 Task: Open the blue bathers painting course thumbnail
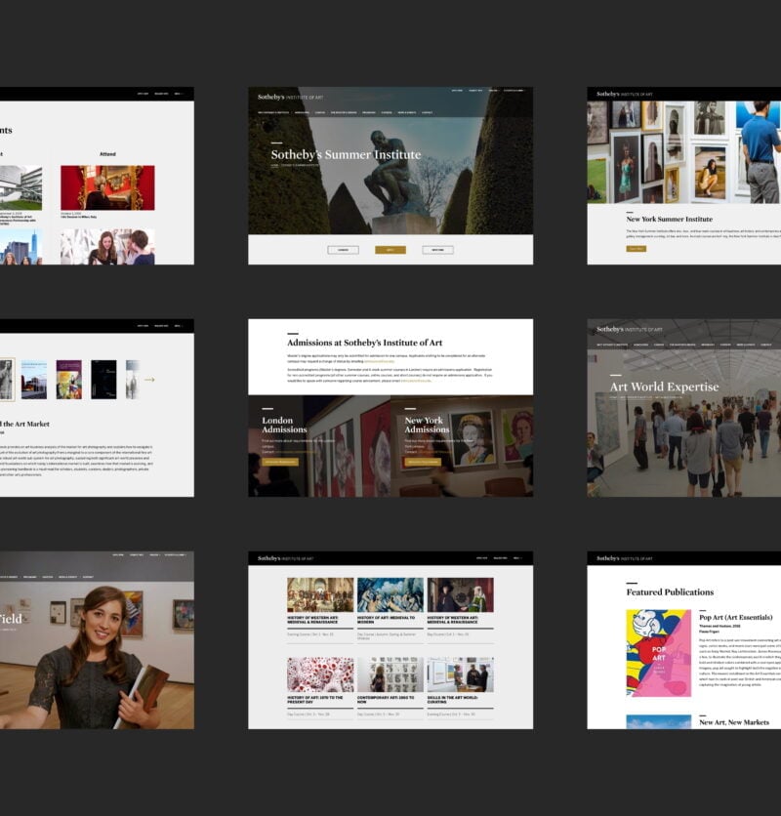pos(390,594)
